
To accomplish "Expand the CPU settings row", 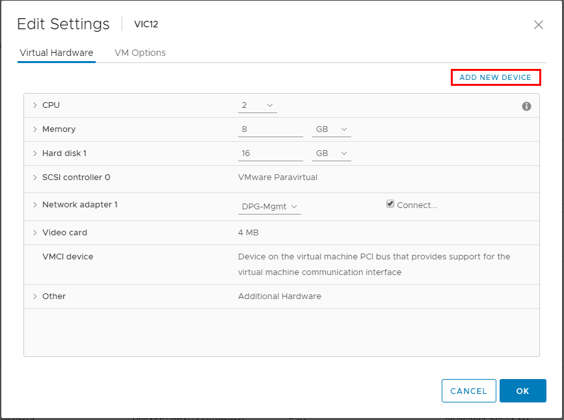I will [x=35, y=105].
